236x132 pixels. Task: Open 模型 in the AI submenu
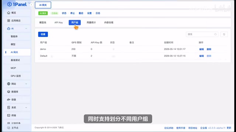tap(13, 44)
